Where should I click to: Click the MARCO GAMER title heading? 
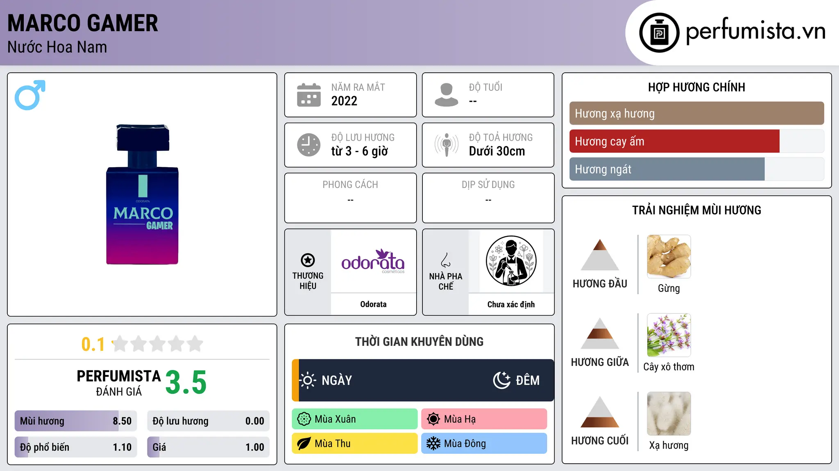point(83,23)
